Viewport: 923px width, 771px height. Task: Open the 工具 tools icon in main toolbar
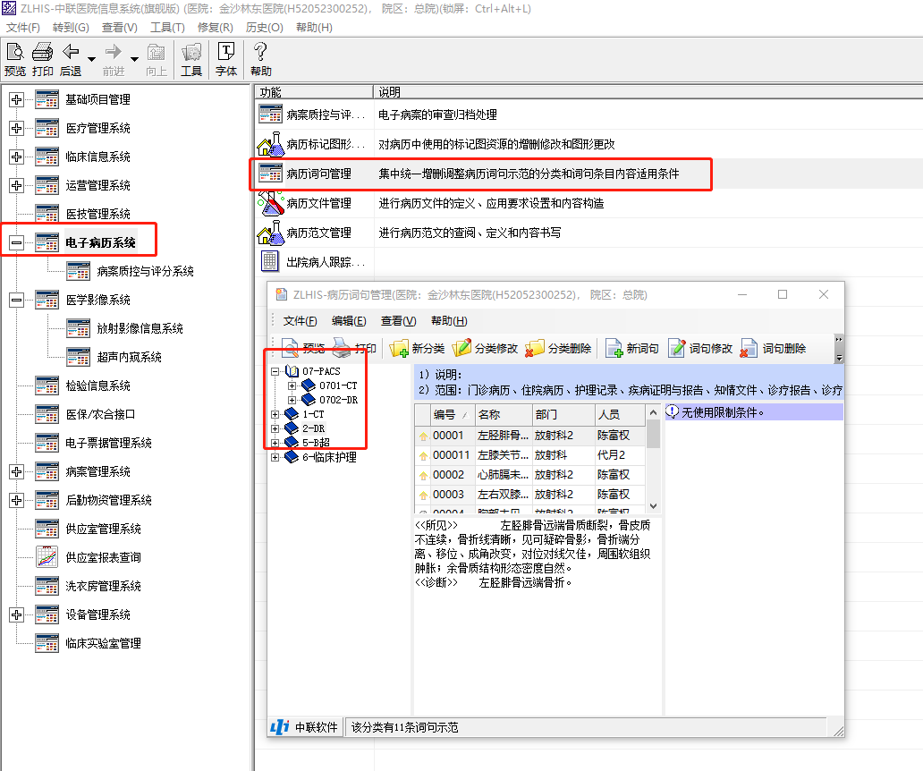tap(191, 53)
